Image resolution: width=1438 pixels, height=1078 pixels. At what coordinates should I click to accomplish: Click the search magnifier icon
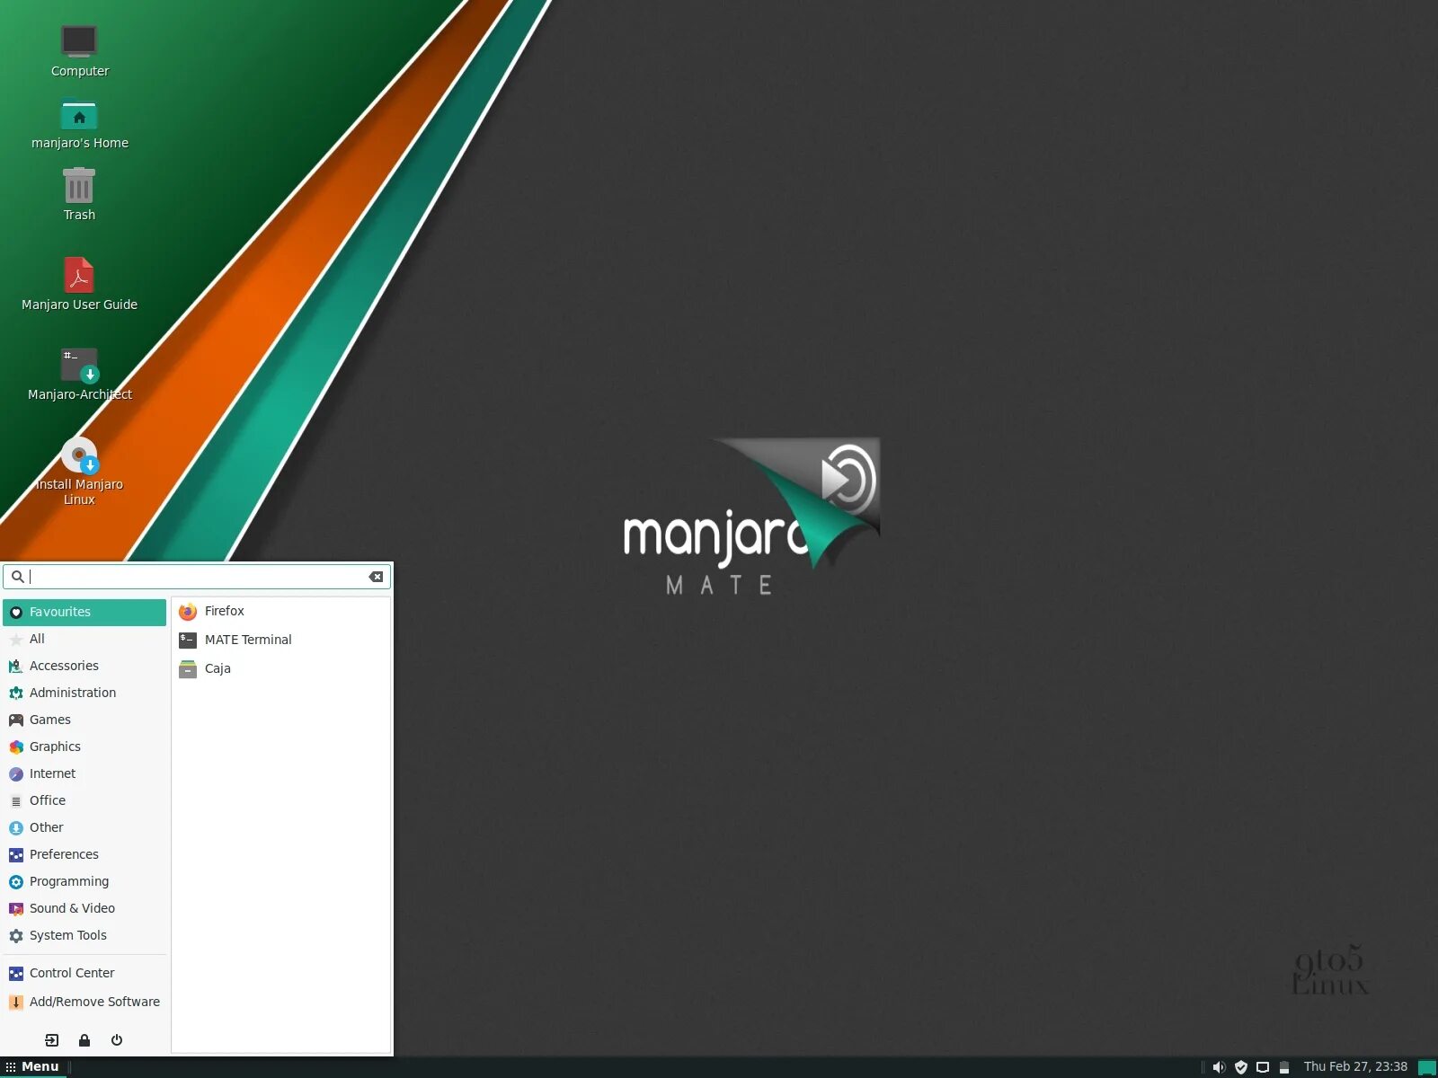[17, 577]
